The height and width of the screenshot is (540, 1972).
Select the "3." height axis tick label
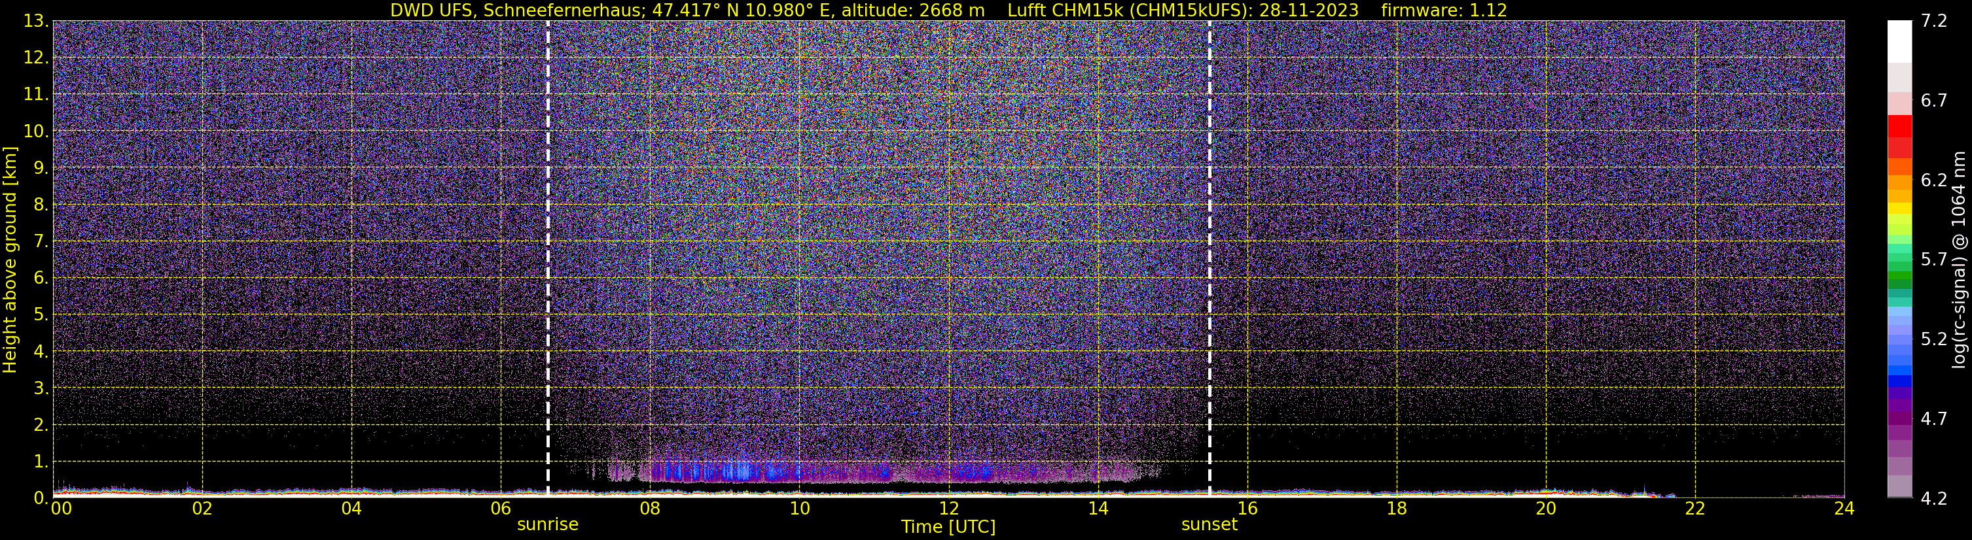[x=41, y=388]
